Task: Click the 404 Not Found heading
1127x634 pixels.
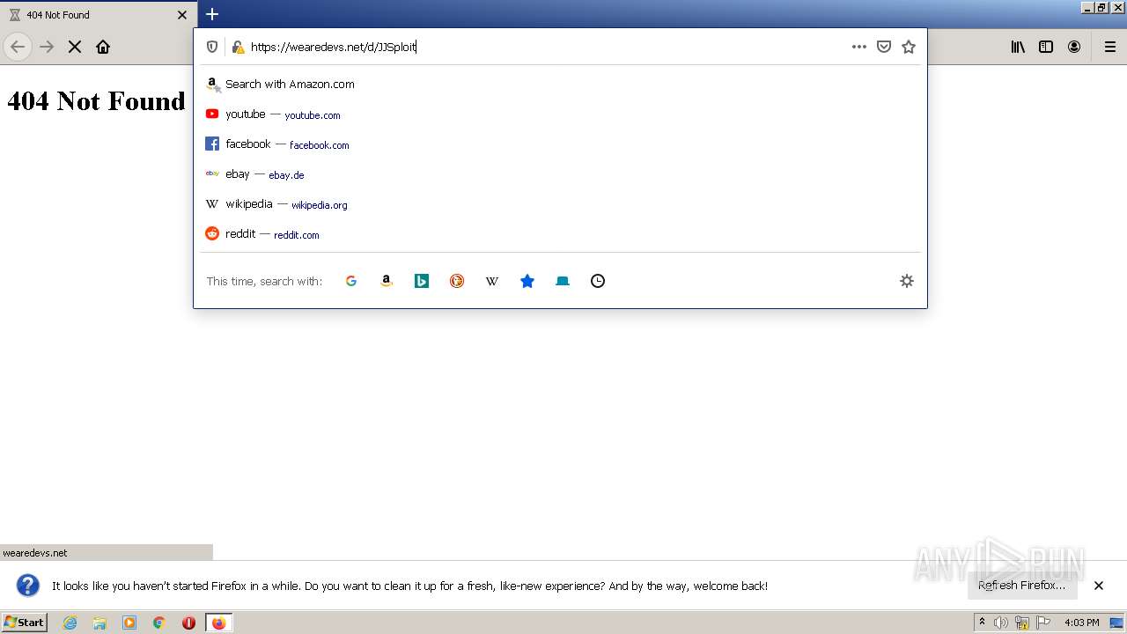Action: coord(96,101)
